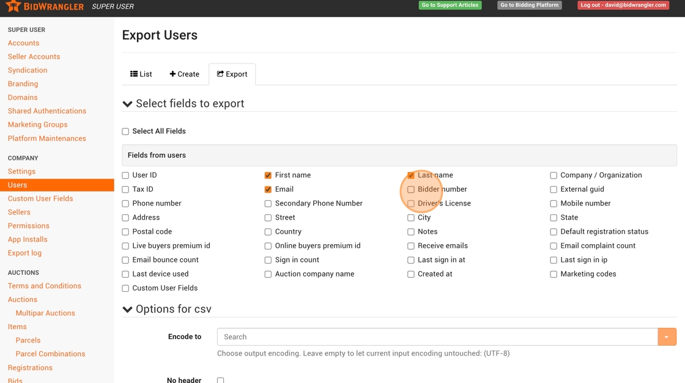This screenshot has height=383, width=685.
Task: Click the plus icon on Create tab
Action: pyautogui.click(x=172, y=74)
